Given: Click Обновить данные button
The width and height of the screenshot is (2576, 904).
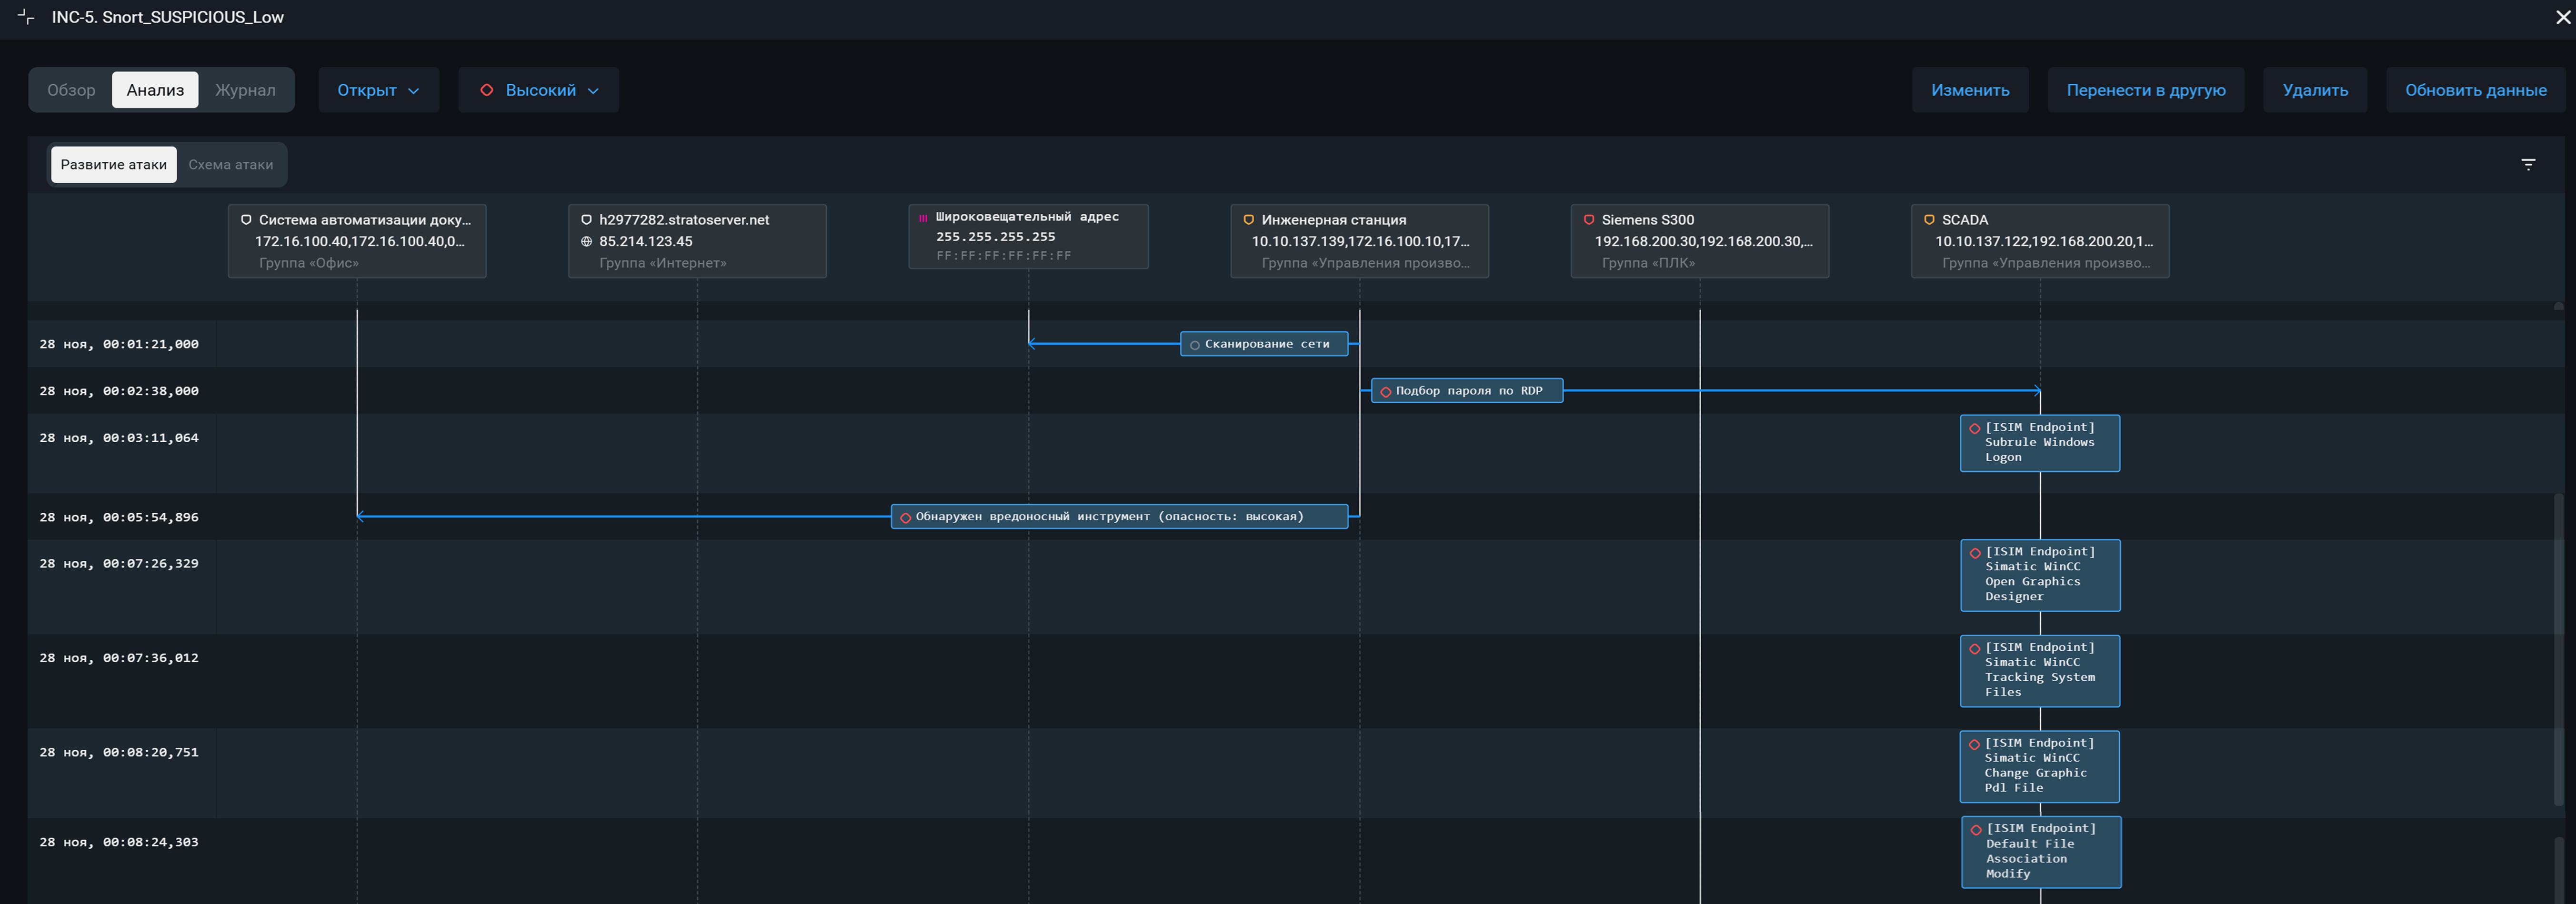Looking at the screenshot, I should pos(2475,90).
